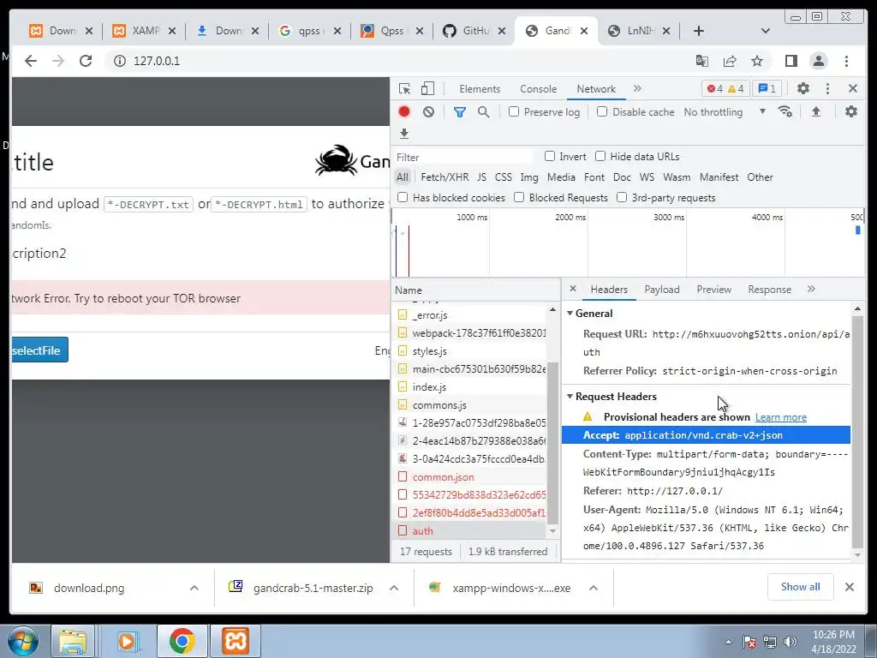The image size is (877, 658).
Task: Check Has blocked cookies checkbox
Action: pos(403,197)
